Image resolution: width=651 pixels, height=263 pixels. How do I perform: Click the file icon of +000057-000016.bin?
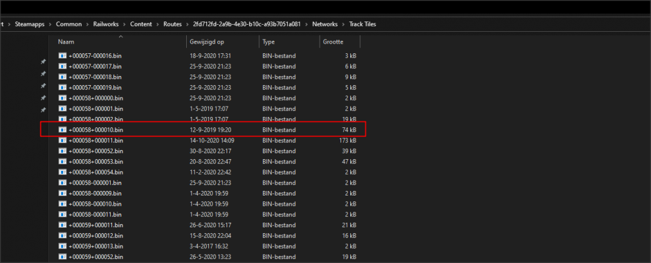point(62,56)
